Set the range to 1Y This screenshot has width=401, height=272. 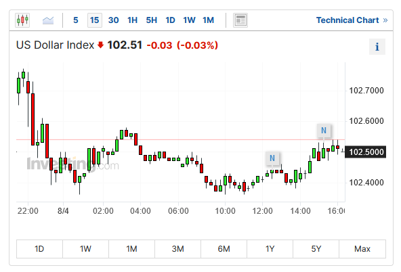(270, 249)
